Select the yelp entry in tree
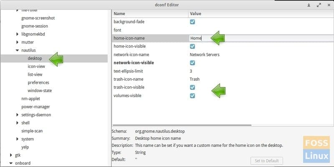The width and height of the screenshot is (334, 167). (x=25, y=147)
